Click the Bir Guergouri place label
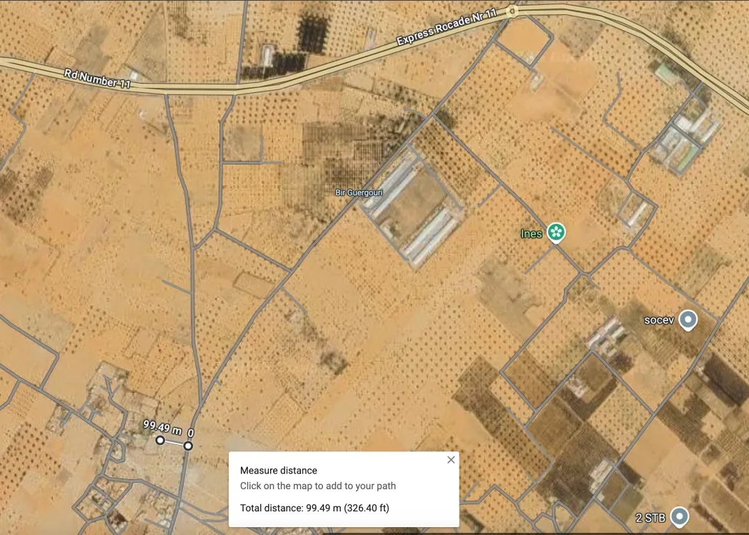Image resolution: width=749 pixels, height=535 pixels. tap(359, 192)
